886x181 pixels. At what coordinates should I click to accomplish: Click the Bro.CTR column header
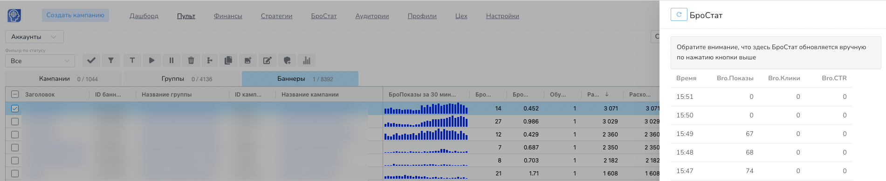[834, 78]
